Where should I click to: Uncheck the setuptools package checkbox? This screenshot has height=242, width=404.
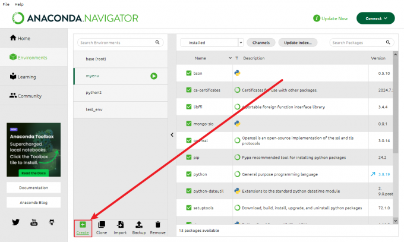(x=189, y=208)
